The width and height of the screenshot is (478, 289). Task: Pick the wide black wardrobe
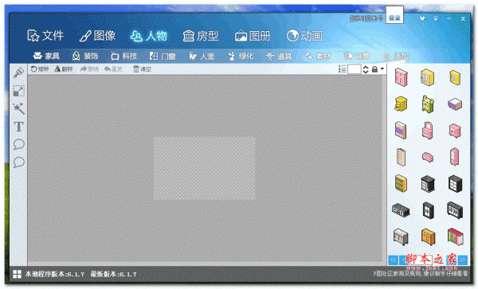tap(455, 210)
